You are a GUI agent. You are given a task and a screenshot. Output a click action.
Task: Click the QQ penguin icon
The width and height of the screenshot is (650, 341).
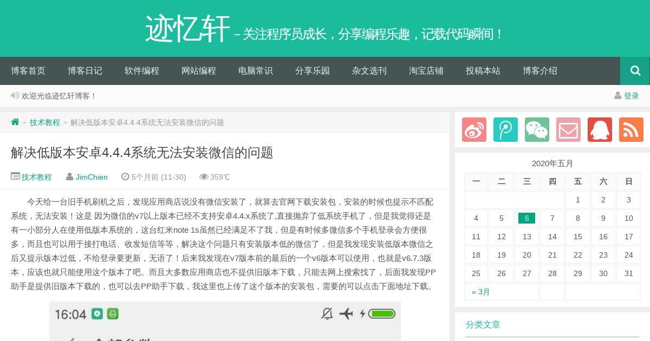click(x=600, y=130)
